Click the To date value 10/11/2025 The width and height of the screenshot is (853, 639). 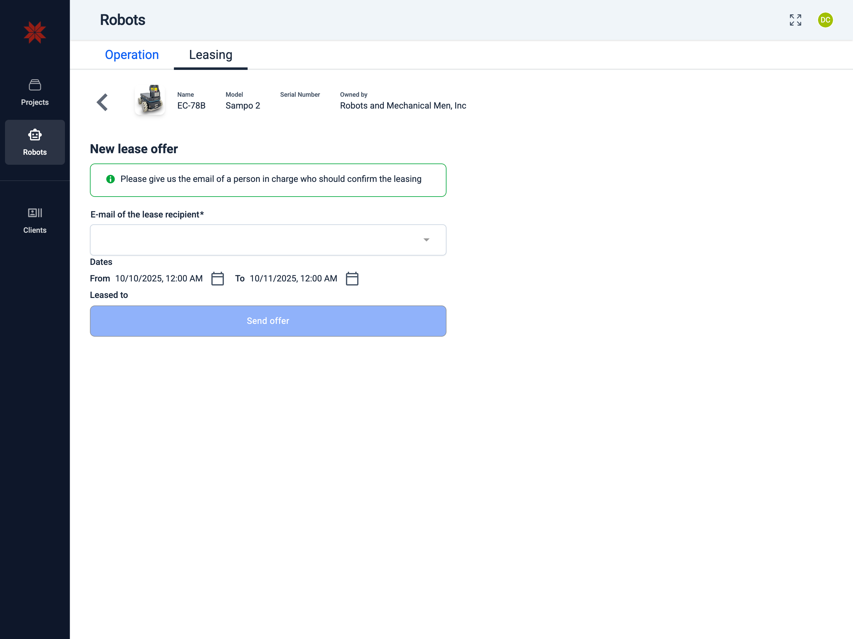tap(293, 278)
